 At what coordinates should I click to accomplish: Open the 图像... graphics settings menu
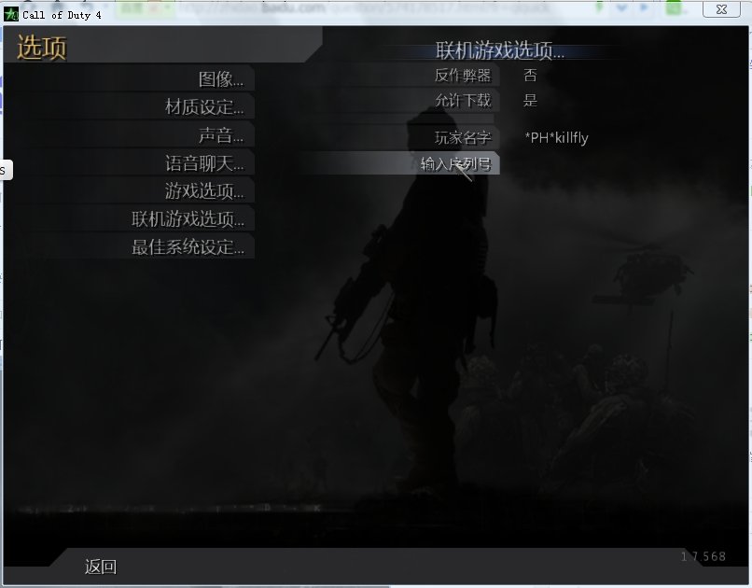click(x=220, y=79)
